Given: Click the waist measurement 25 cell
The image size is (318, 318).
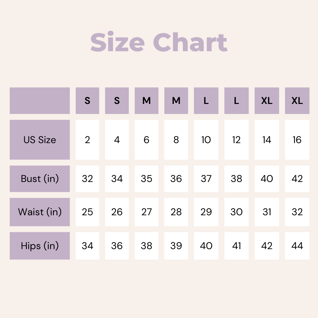Looking at the screenshot, I should click(87, 212).
